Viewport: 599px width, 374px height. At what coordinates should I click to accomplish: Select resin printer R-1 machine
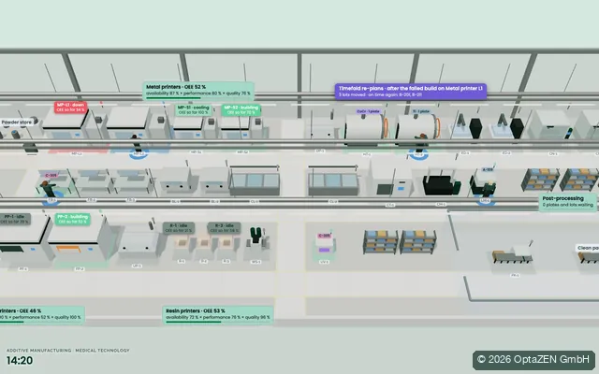(x=182, y=247)
